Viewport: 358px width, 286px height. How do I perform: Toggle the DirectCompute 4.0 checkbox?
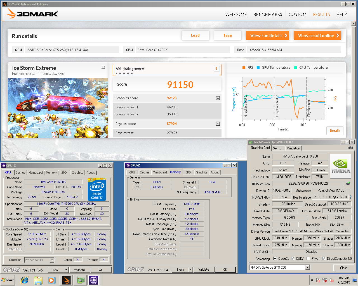pos(324,259)
